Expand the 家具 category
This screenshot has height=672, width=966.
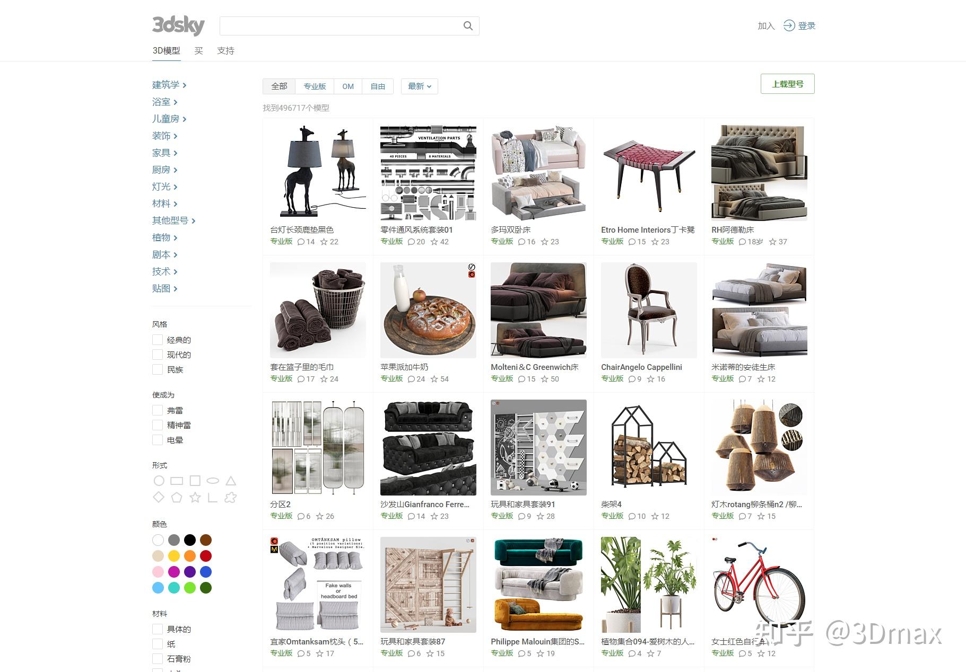coord(165,153)
